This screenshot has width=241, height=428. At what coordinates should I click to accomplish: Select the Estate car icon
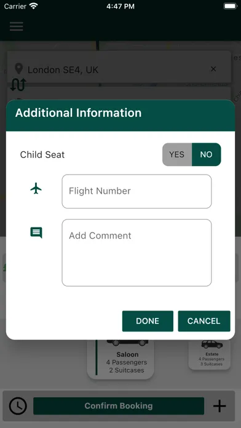(x=212, y=344)
